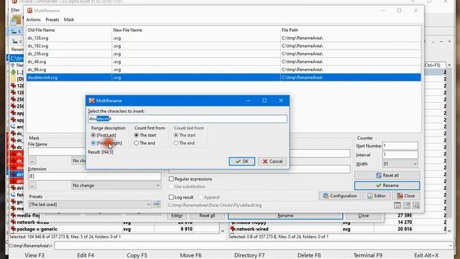Select the dc_48.svg row

pyautogui.click(x=224, y=62)
